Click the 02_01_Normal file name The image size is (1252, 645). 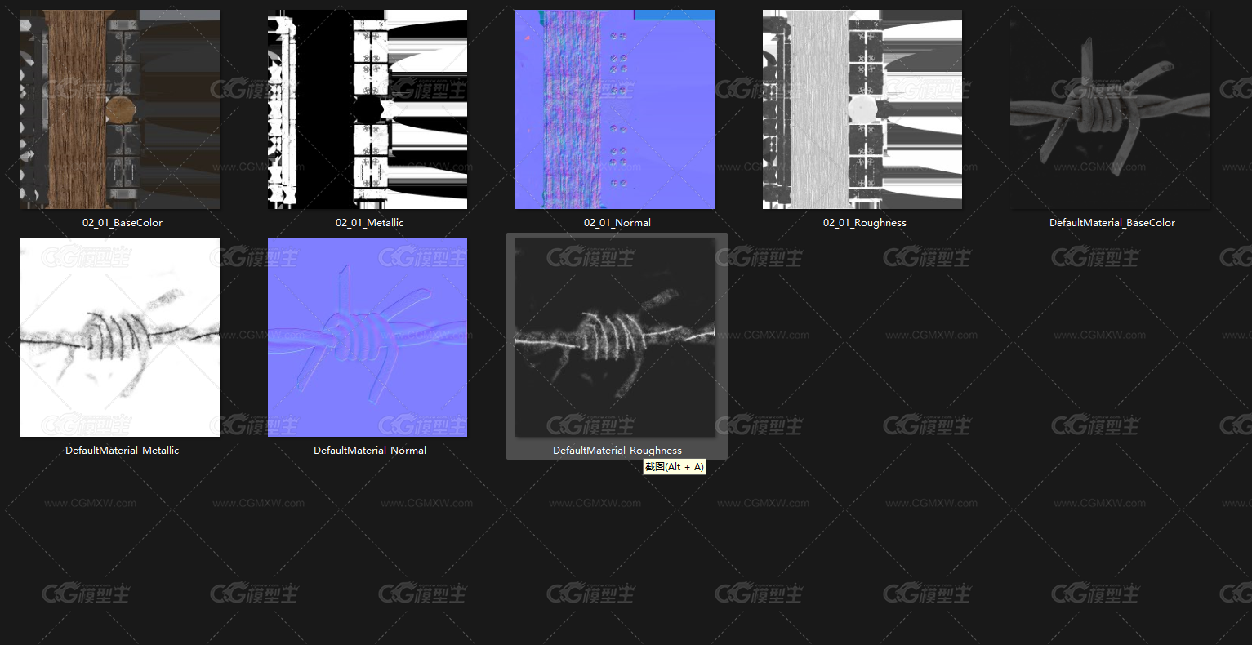(617, 223)
